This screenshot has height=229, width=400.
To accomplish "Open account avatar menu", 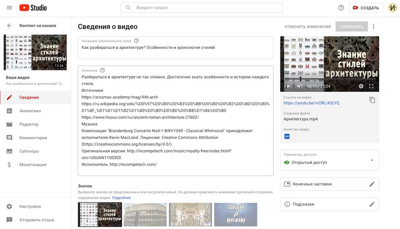I will (x=392, y=8).
